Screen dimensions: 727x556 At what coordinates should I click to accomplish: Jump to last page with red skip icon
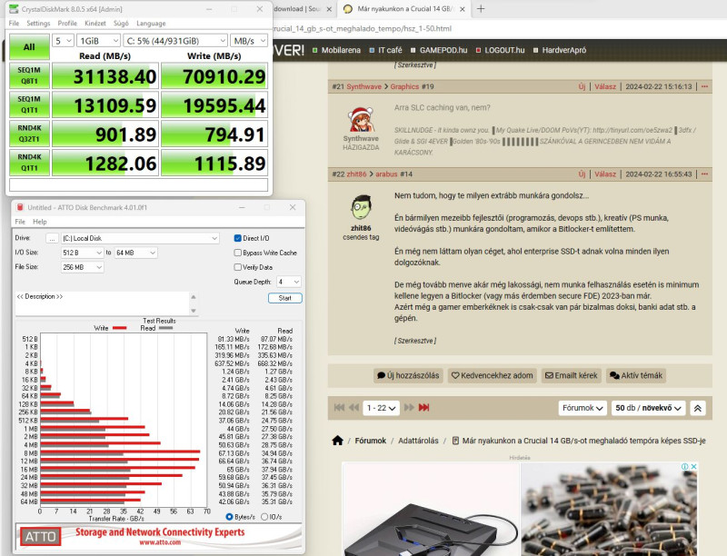tap(423, 408)
